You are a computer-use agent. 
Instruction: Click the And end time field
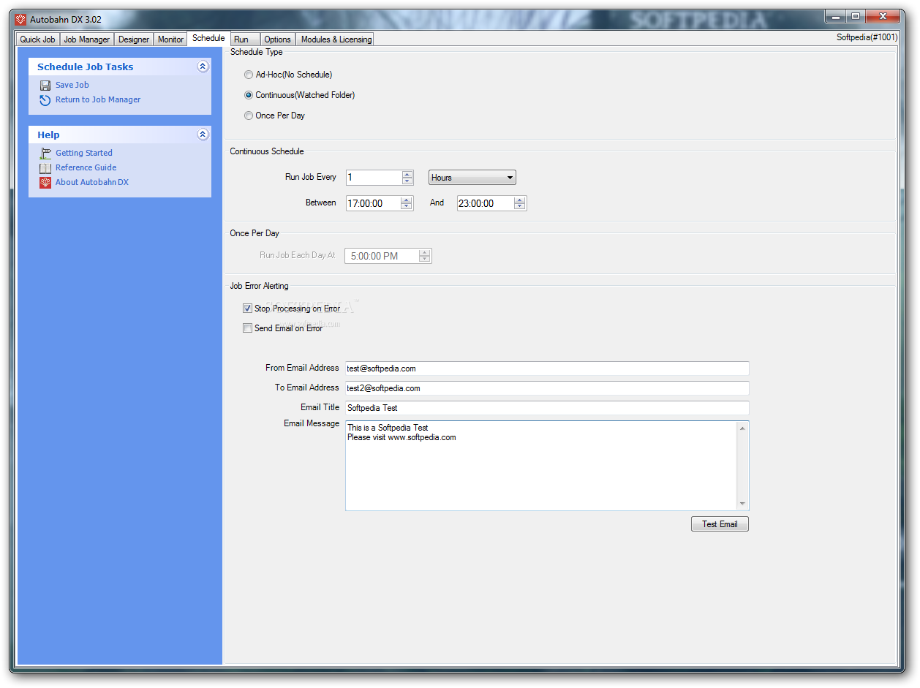tap(486, 203)
